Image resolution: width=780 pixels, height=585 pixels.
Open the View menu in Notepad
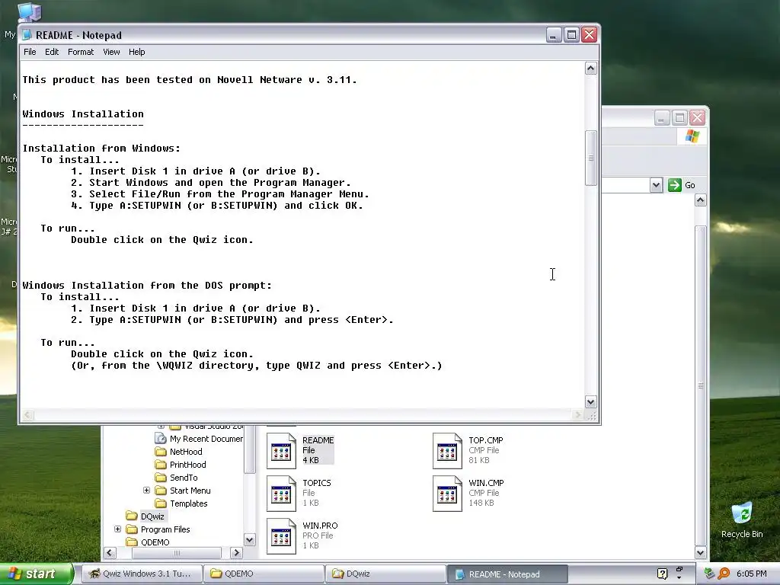click(111, 52)
